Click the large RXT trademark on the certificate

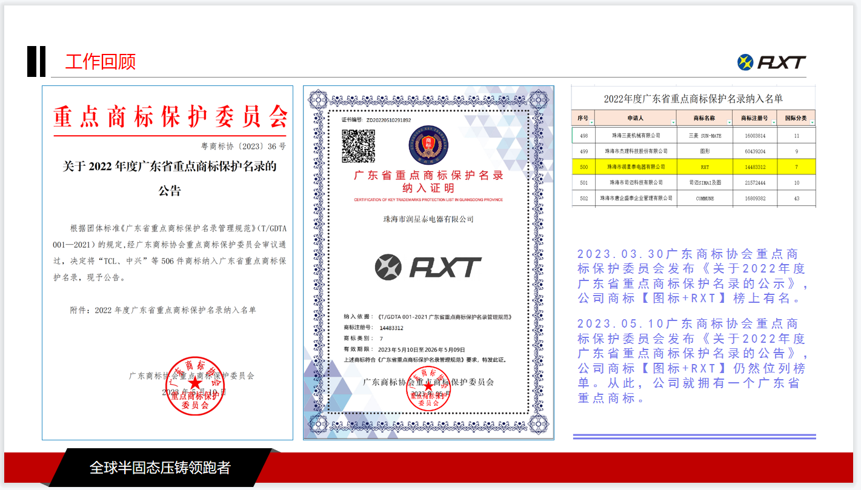coord(428,268)
